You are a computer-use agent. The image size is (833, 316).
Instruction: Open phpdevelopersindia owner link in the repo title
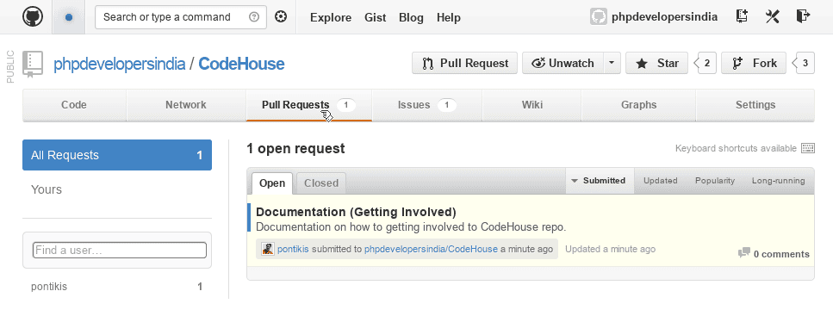119,65
